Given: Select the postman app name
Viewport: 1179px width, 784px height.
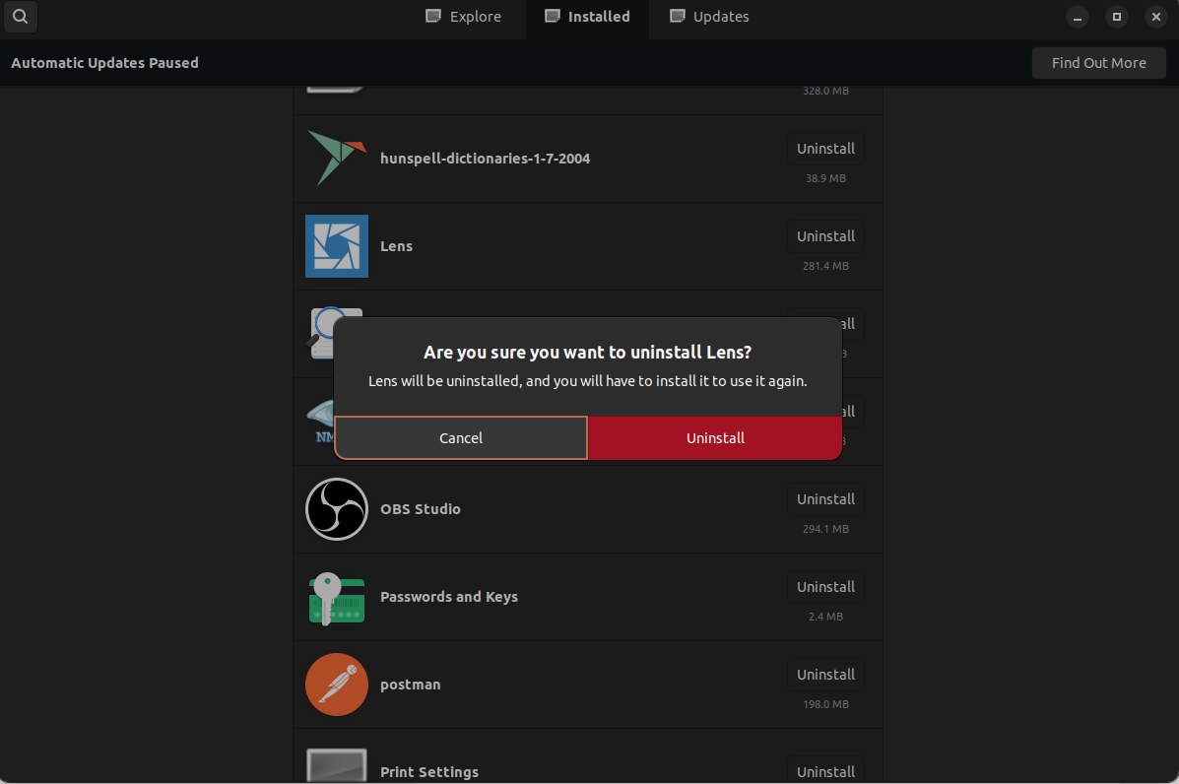Looking at the screenshot, I should tap(411, 685).
